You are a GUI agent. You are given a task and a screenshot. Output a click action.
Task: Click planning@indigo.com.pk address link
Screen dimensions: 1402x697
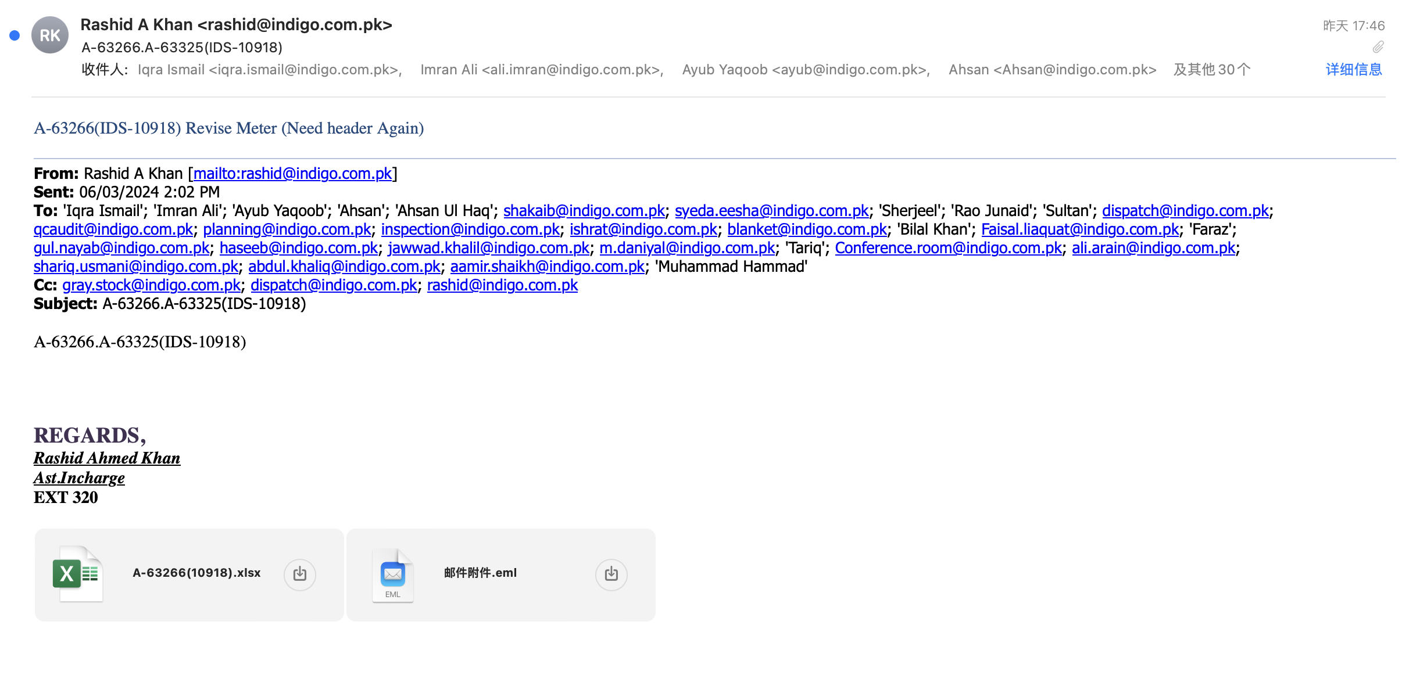pyautogui.click(x=287, y=229)
